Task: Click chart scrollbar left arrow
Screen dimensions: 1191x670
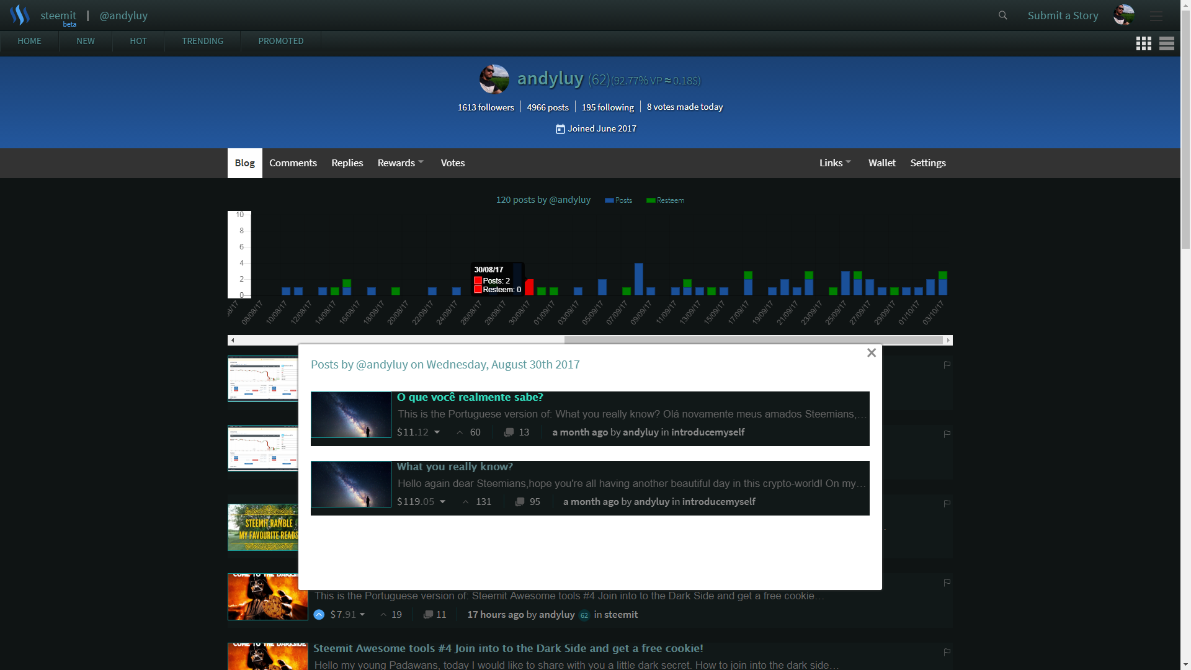Action: [x=233, y=340]
